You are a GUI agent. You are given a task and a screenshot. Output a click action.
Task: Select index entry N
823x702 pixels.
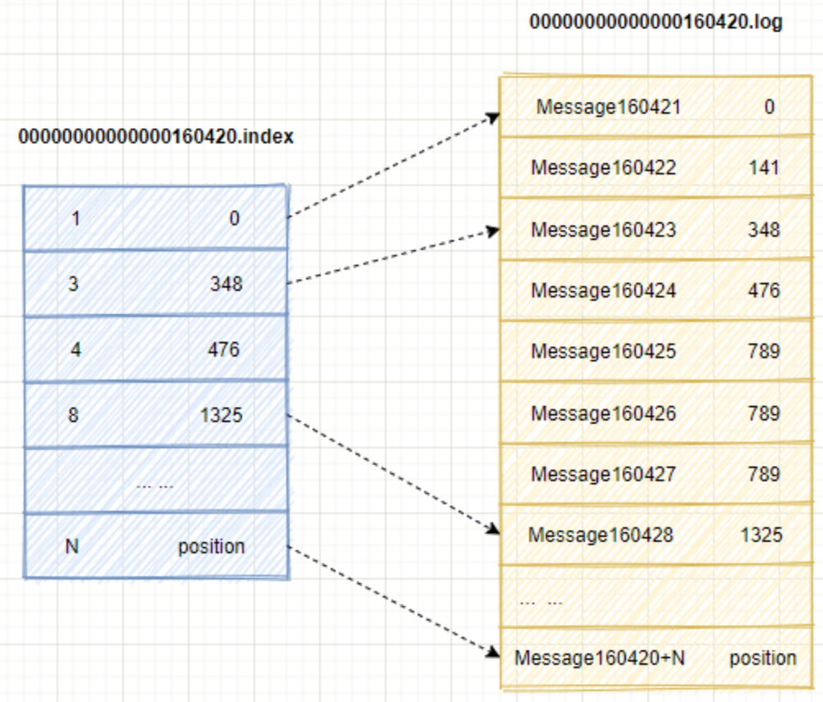coord(72,546)
